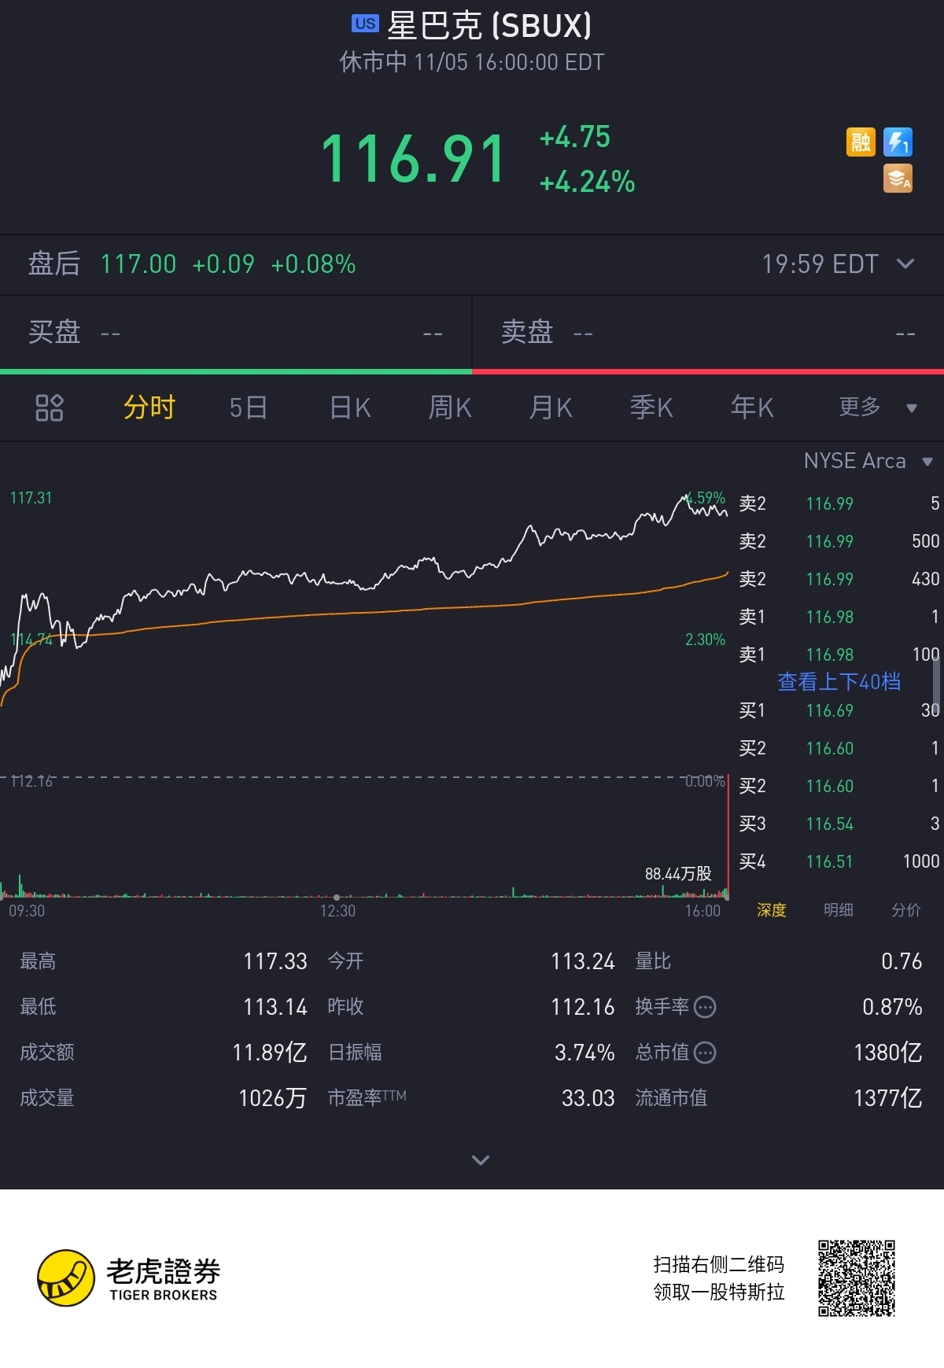The image size is (944, 1368).
Task: Open the chart layout grid icon
Action: tap(49, 407)
